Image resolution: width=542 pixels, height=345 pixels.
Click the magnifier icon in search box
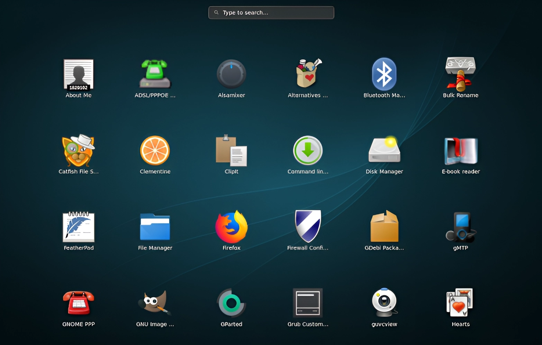coord(216,12)
